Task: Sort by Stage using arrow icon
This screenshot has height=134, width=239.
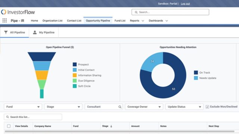Action: [x=111, y=126]
